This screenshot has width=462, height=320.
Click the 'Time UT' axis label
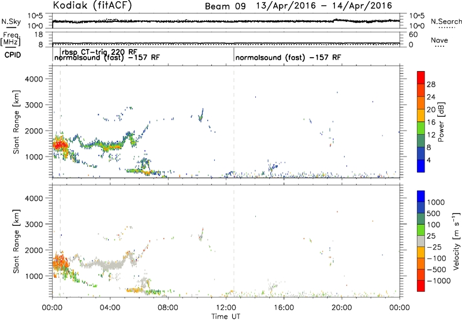tap(226, 317)
